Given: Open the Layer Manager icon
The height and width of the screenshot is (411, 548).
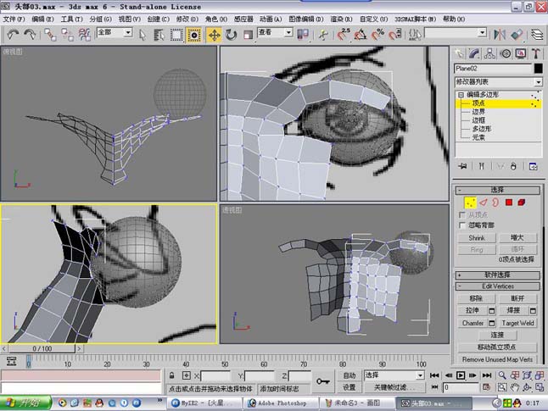Looking at the screenshot, I should click(x=538, y=35).
